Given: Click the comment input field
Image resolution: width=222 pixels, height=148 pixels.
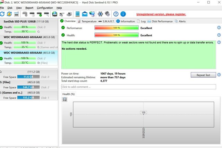Looking at the screenshot, I should coord(138,87).
